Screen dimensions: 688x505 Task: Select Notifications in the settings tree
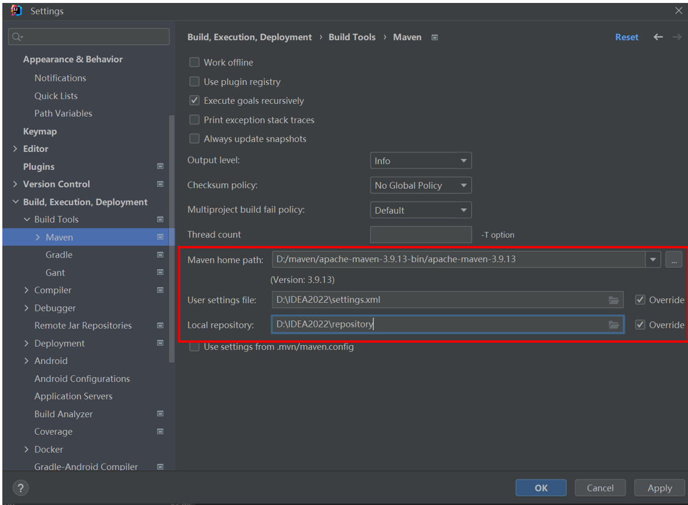pos(60,78)
